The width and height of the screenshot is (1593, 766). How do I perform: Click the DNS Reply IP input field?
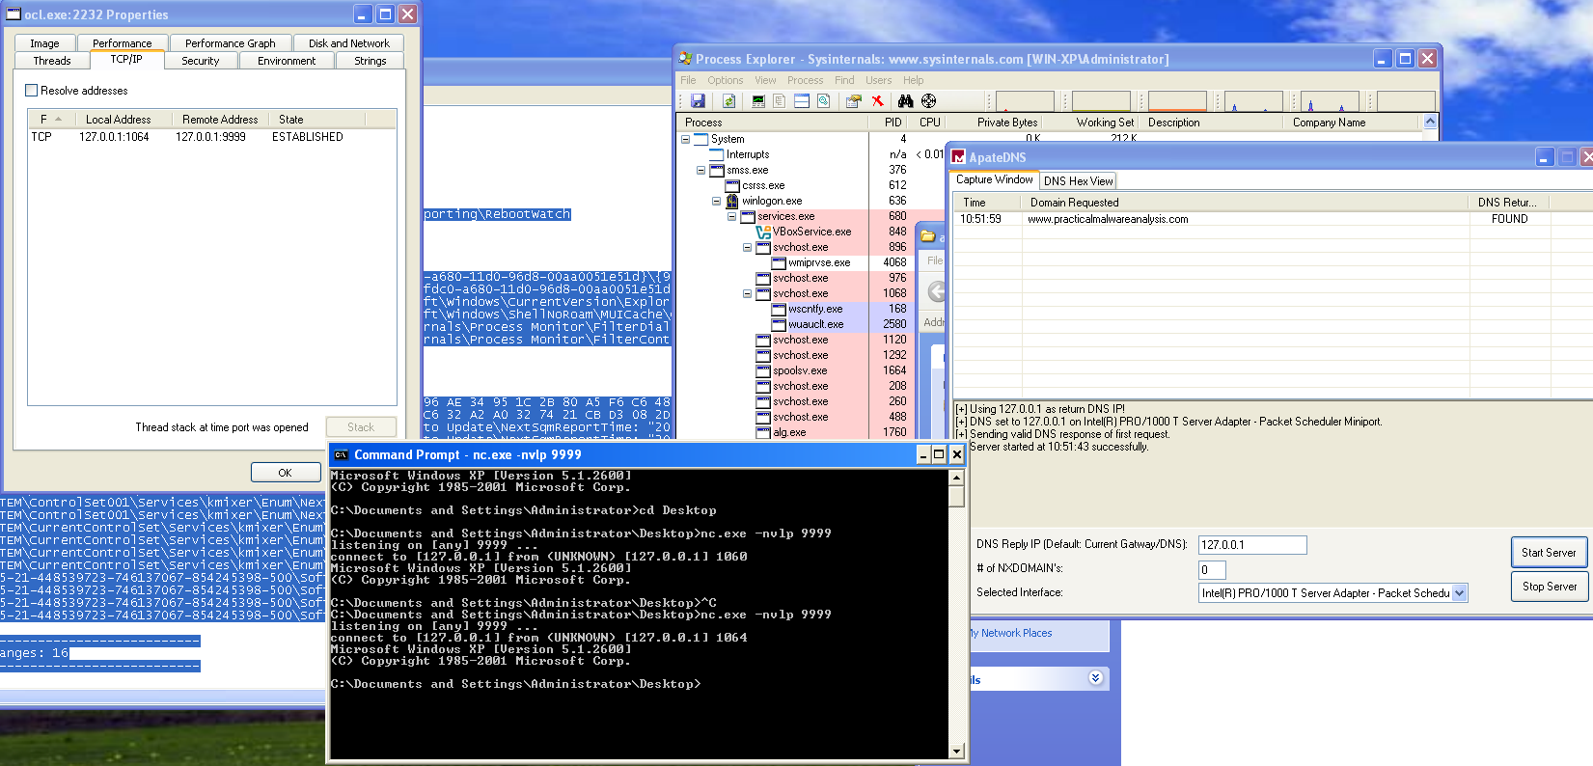tap(1251, 545)
